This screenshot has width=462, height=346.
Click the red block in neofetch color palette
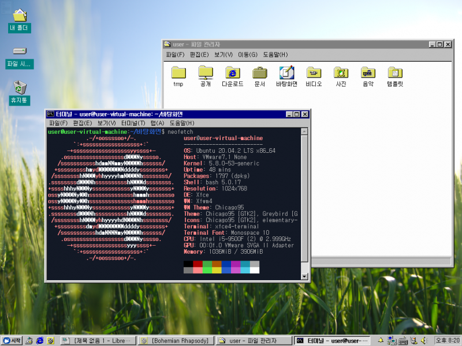(199, 265)
